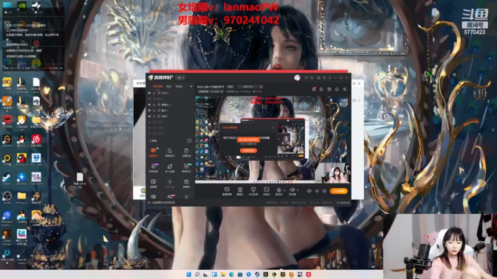The width and height of the screenshot is (497, 279).
Task: Open Steam from the taskbar
Action: click(257, 274)
